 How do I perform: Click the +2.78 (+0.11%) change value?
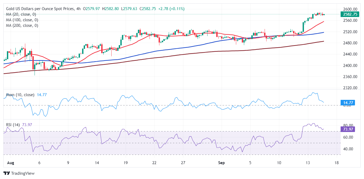pyautogui.click(x=172, y=9)
